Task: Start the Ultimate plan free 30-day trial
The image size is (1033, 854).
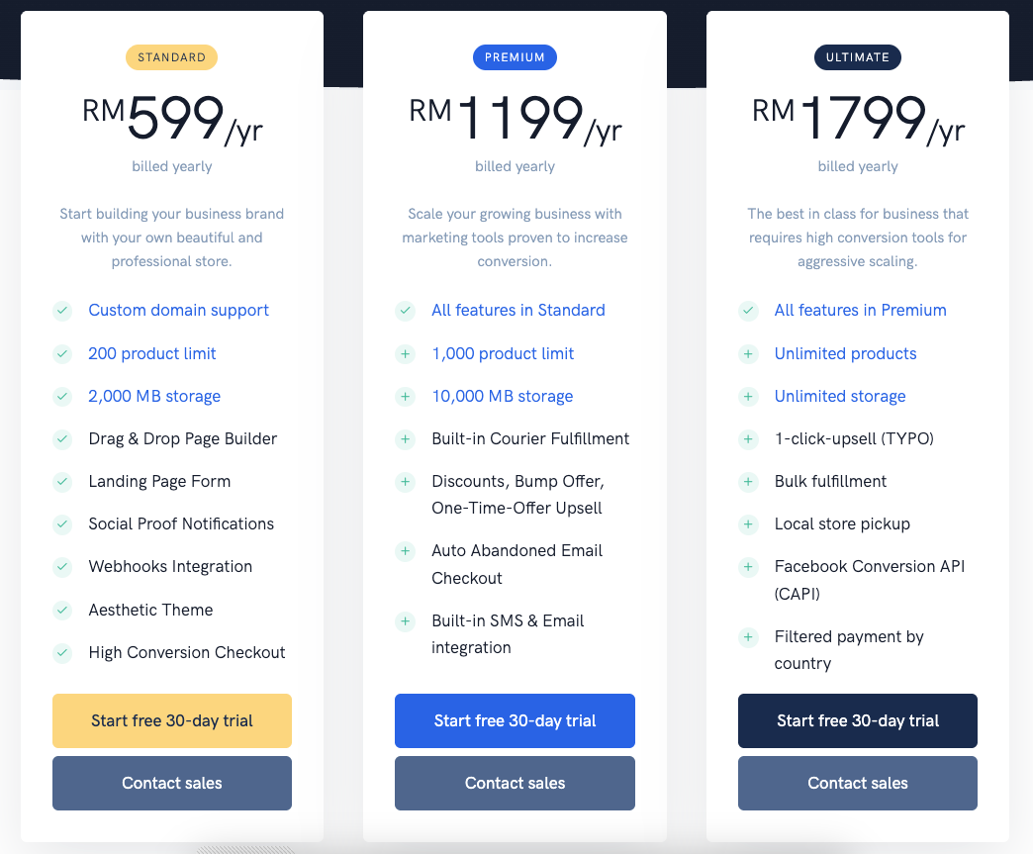Action: 858,720
